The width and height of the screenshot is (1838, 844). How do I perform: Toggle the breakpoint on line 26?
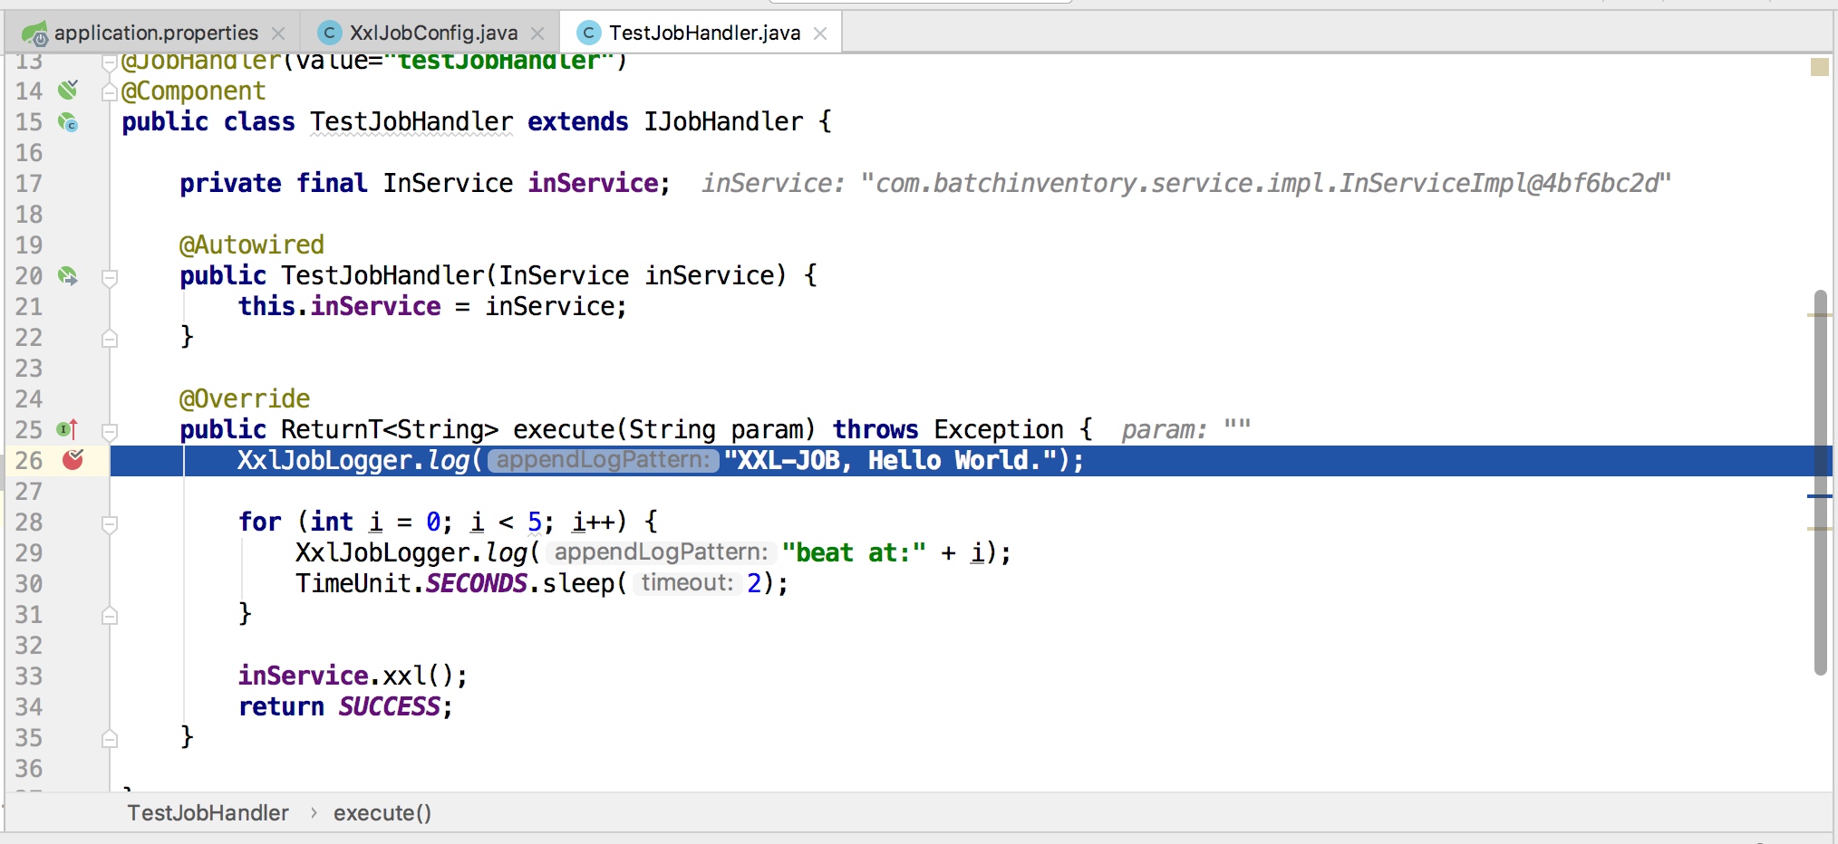click(x=73, y=460)
